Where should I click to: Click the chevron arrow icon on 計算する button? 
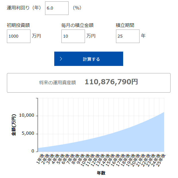click(x=61, y=59)
